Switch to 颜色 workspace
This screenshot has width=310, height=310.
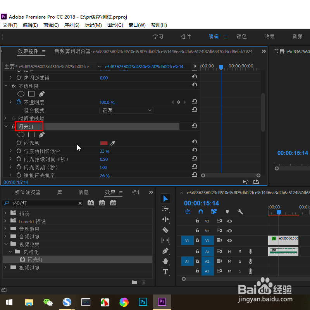tap(241, 36)
